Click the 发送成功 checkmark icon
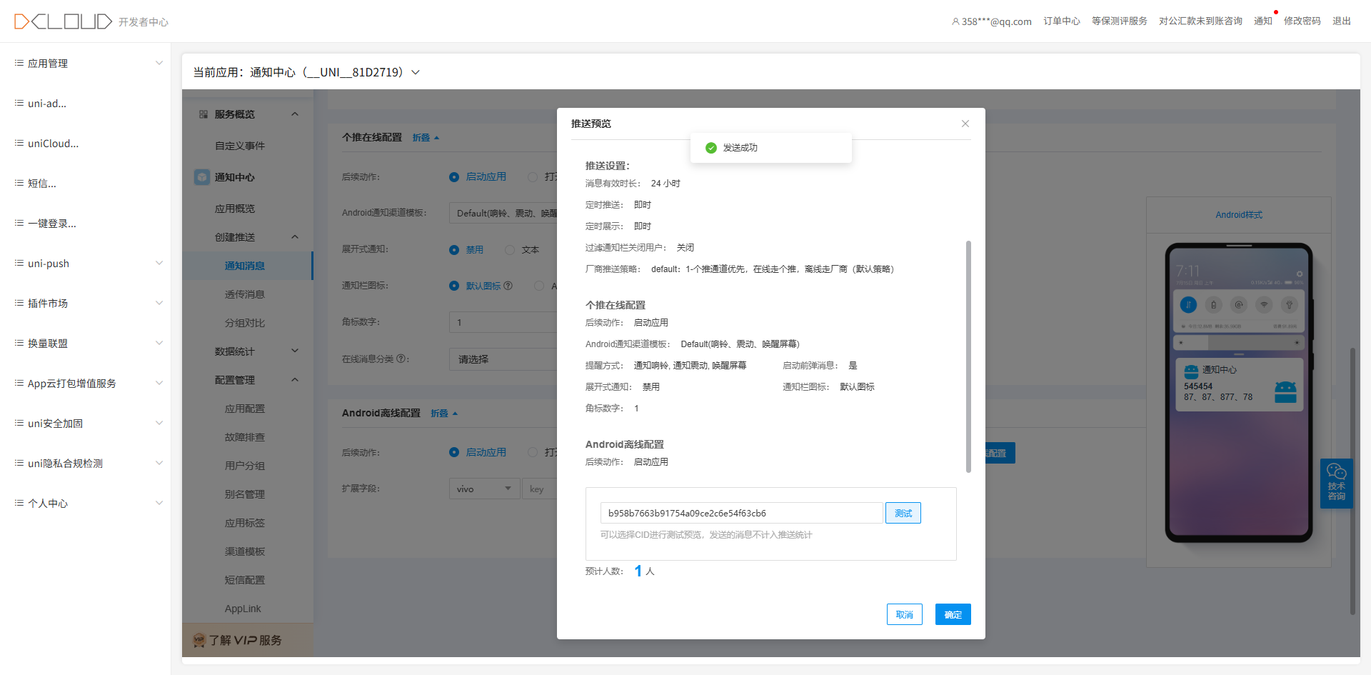Screen dimensions: 1371x675 click(710, 148)
